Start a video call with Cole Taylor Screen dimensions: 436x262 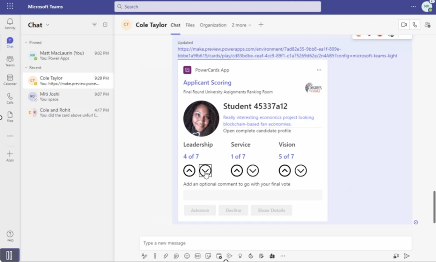[x=404, y=25]
